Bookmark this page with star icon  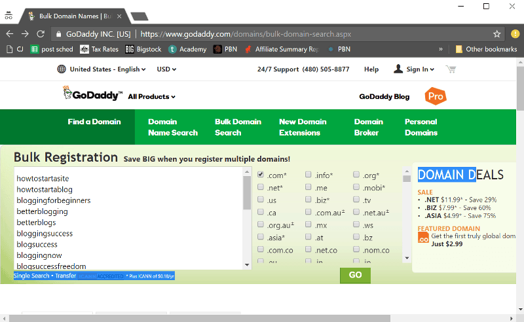pos(497,33)
